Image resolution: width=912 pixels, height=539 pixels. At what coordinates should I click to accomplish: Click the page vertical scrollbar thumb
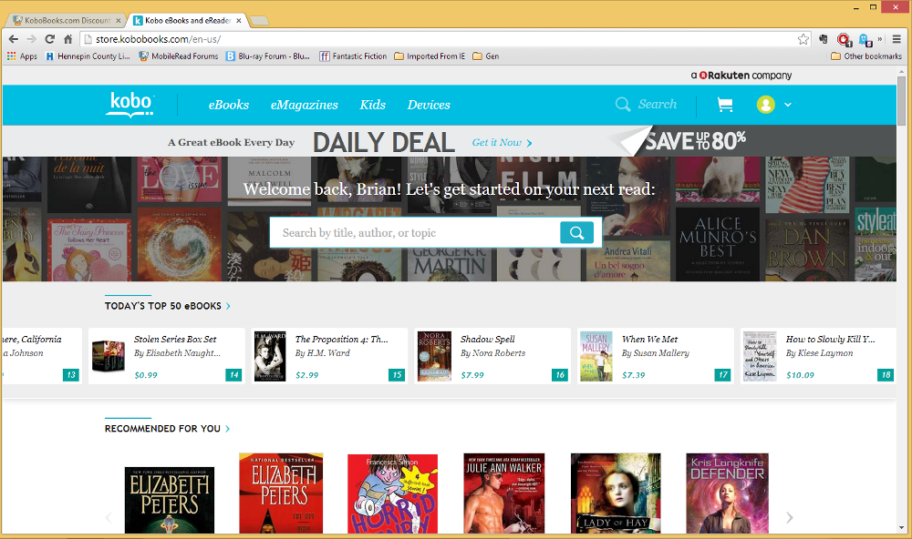click(902, 100)
